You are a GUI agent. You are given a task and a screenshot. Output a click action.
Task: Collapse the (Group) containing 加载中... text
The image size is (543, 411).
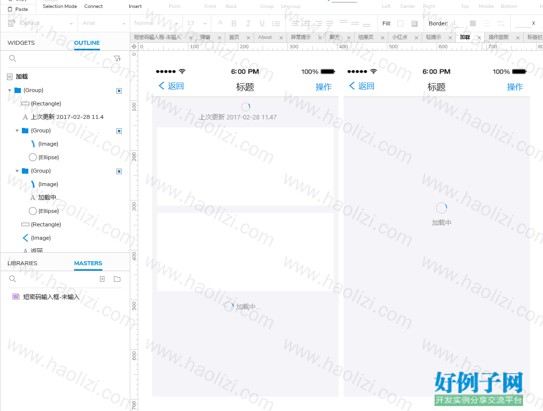point(17,171)
